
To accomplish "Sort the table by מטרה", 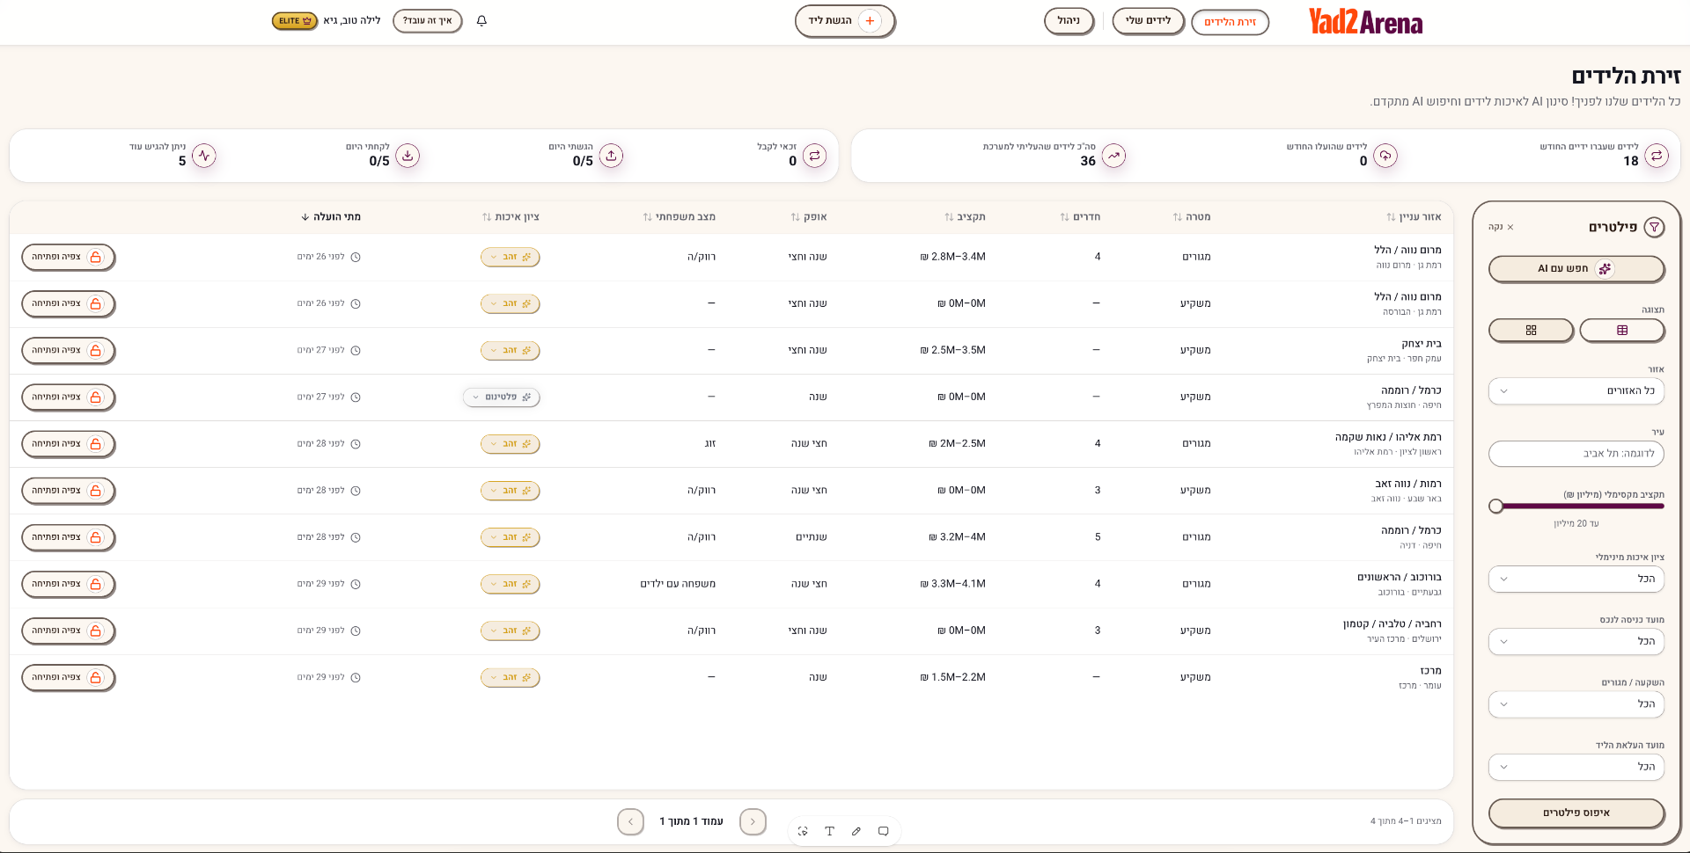I will (1192, 216).
